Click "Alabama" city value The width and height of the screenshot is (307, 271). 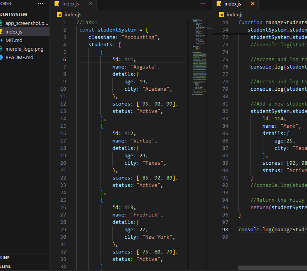(x=156, y=89)
